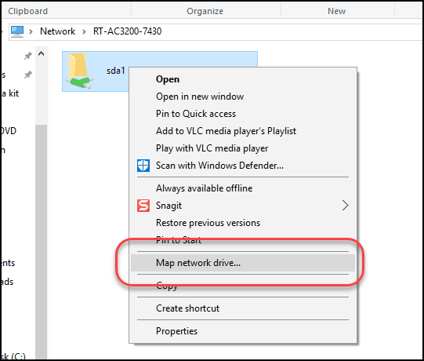The image size is (424, 361).
Task: Expand chevron before Network in breadcrumb
Action: point(31,31)
